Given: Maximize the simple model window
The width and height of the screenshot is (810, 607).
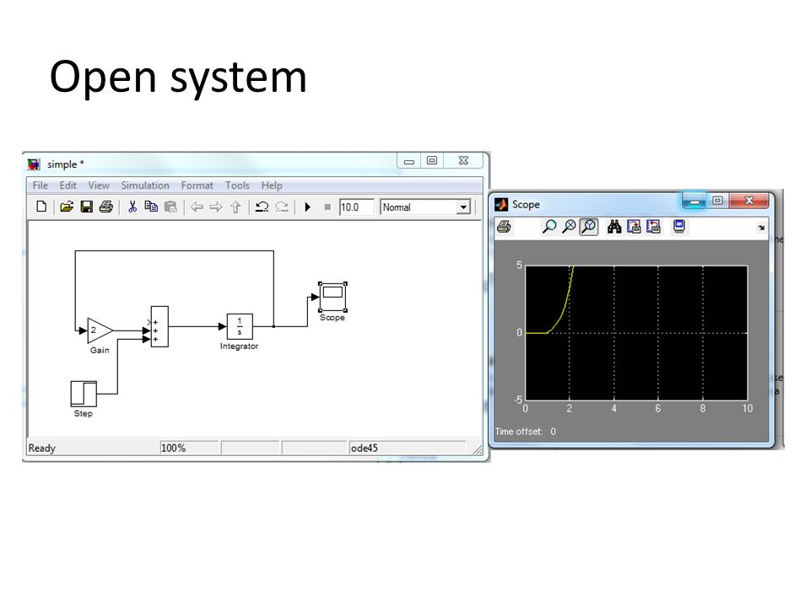Looking at the screenshot, I should point(432,160).
